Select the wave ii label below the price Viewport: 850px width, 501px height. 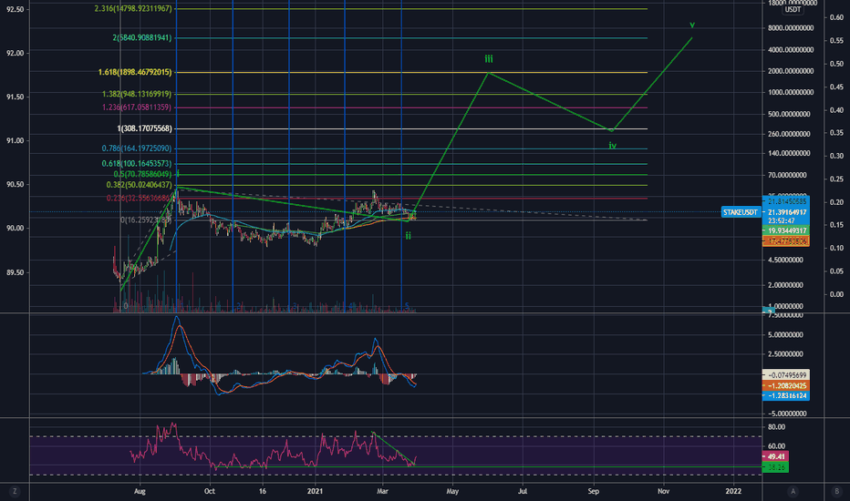coord(409,236)
